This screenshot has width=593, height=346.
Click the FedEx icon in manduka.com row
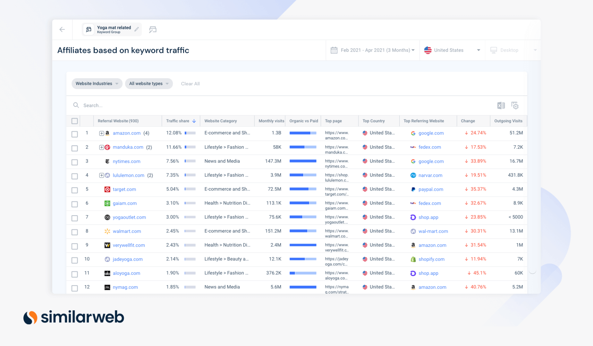(413, 147)
